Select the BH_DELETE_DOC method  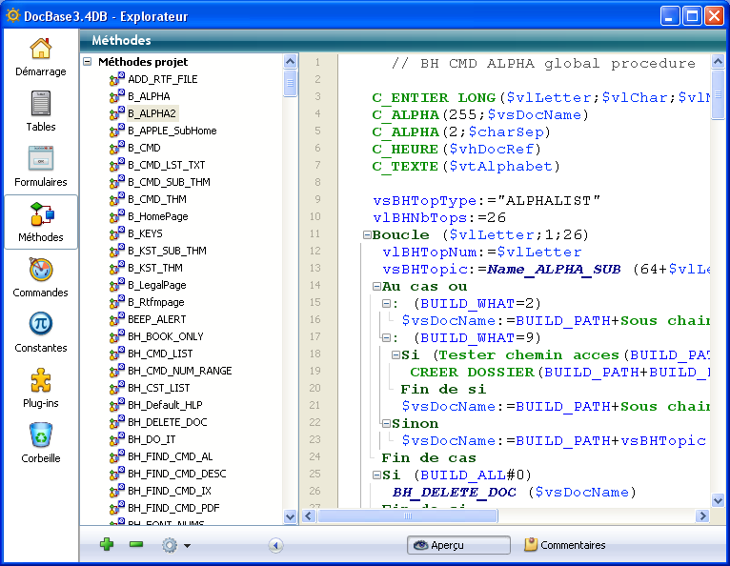167,422
